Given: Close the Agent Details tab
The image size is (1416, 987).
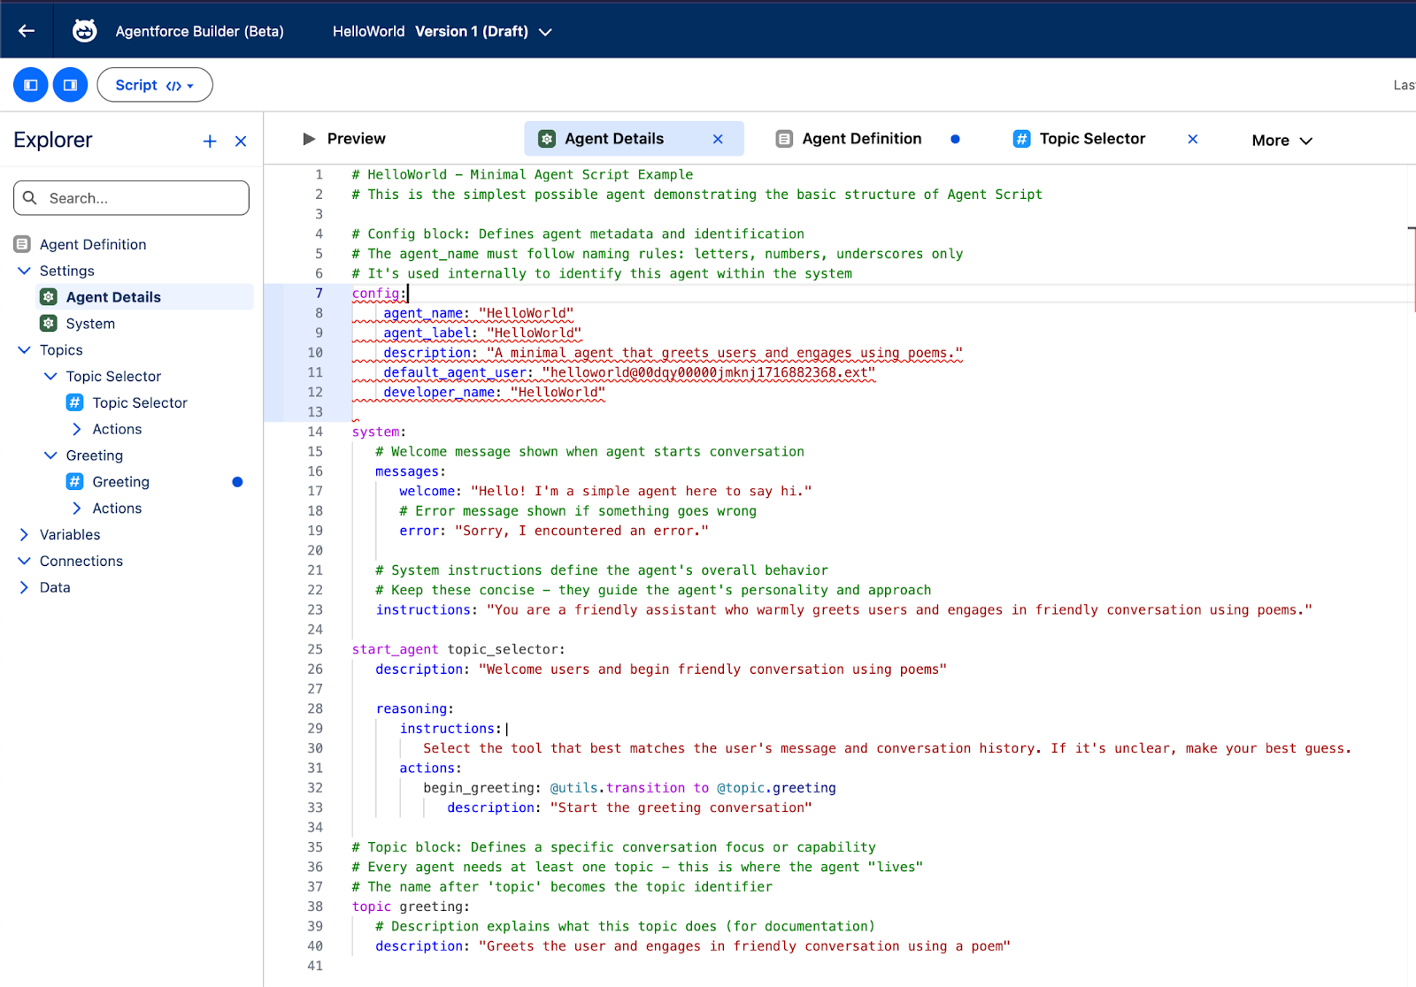Looking at the screenshot, I should click(718, 139).
